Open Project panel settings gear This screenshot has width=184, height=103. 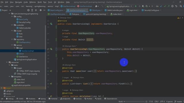pyautogui.click(x=41, y=10)
